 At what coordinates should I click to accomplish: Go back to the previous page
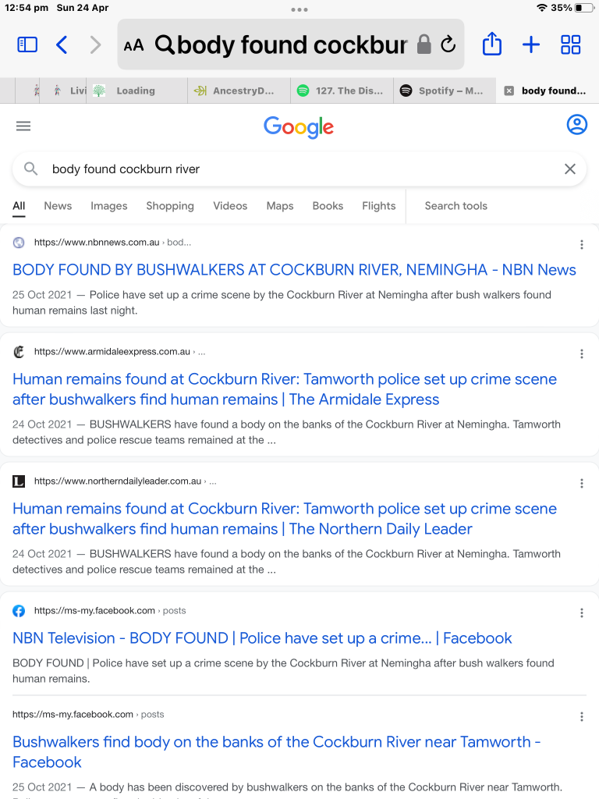(x=62, y=44)
